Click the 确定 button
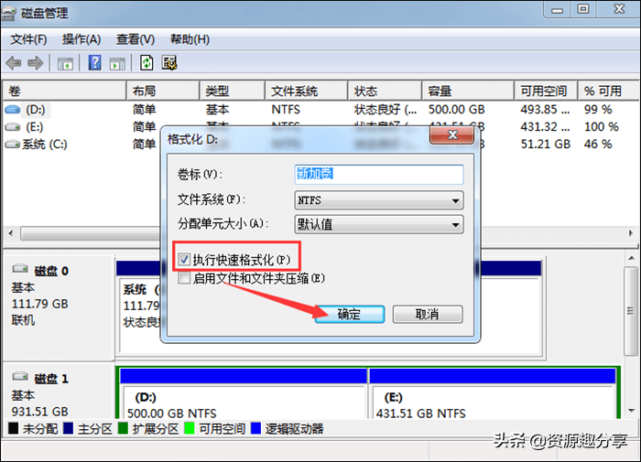This screenshot has height=462, width=641. click(x=350, y=314)
